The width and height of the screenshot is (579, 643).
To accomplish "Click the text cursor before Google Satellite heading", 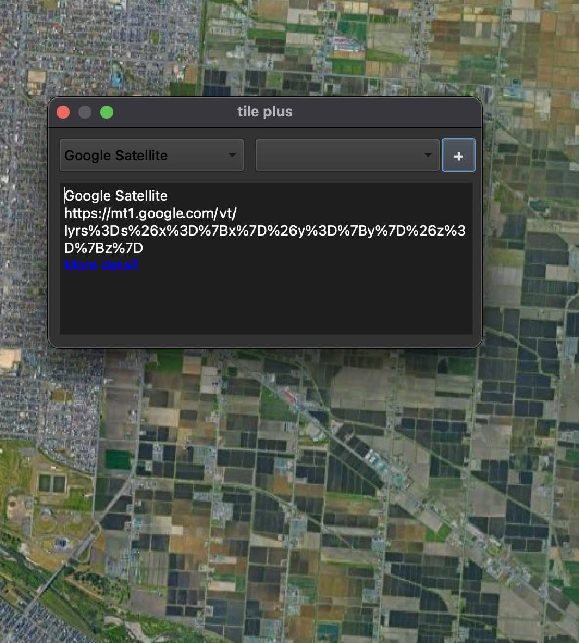I will click(x=65, y=196).
